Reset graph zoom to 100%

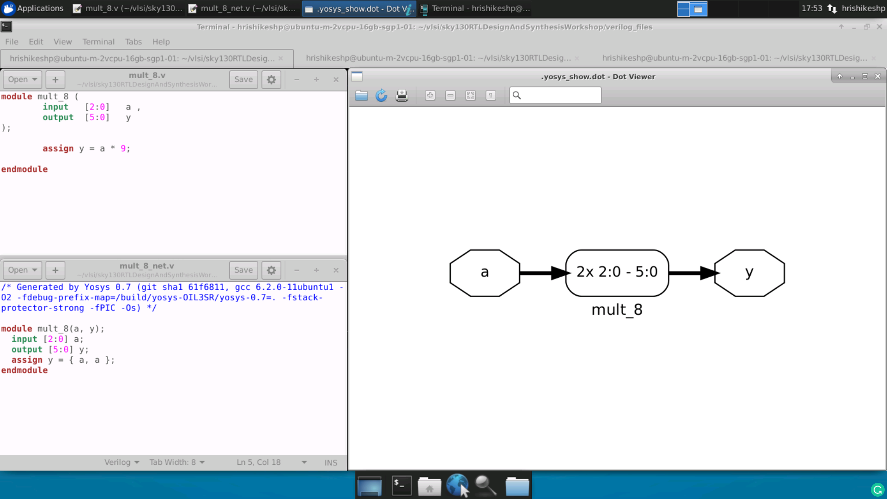tap(491, 96)
